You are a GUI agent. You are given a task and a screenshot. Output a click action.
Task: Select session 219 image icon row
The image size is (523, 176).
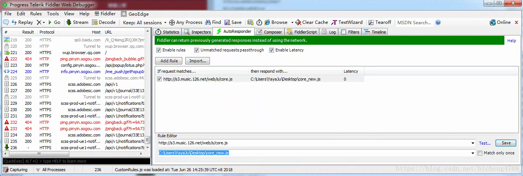[x=75, y=40]
